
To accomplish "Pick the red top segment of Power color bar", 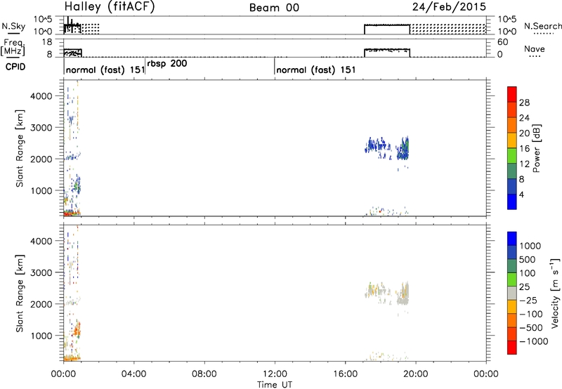I will [512, 94].
